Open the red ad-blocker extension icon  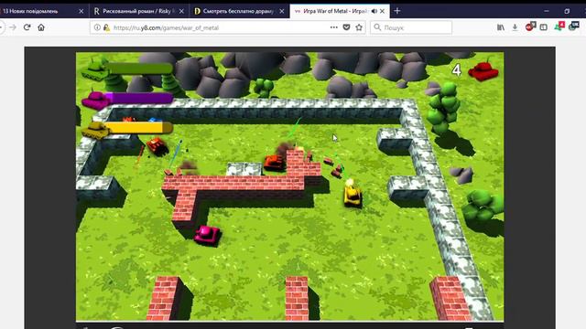pyautogui.click(x=530, y=27)
